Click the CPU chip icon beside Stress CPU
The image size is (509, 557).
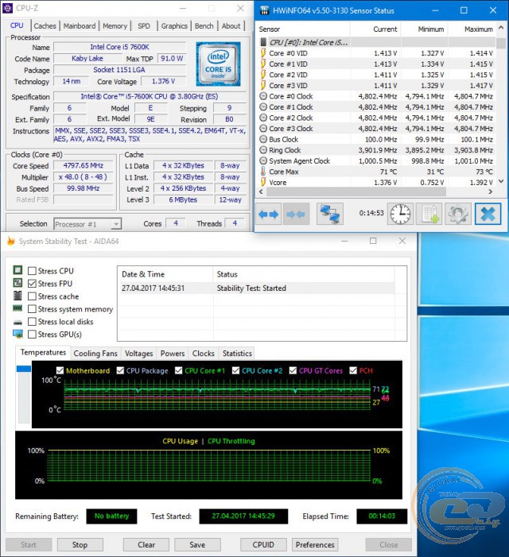(17, 270)
